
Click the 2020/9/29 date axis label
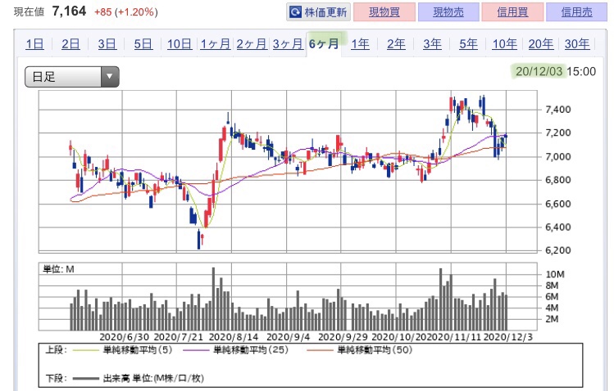tap(343, 337)
